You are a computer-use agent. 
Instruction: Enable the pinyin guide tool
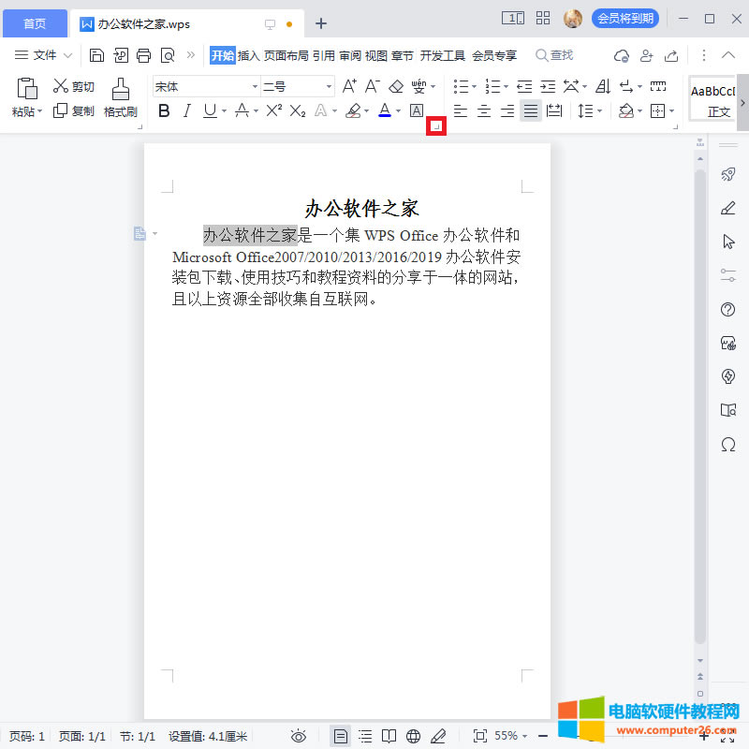[x=419, y=86]
